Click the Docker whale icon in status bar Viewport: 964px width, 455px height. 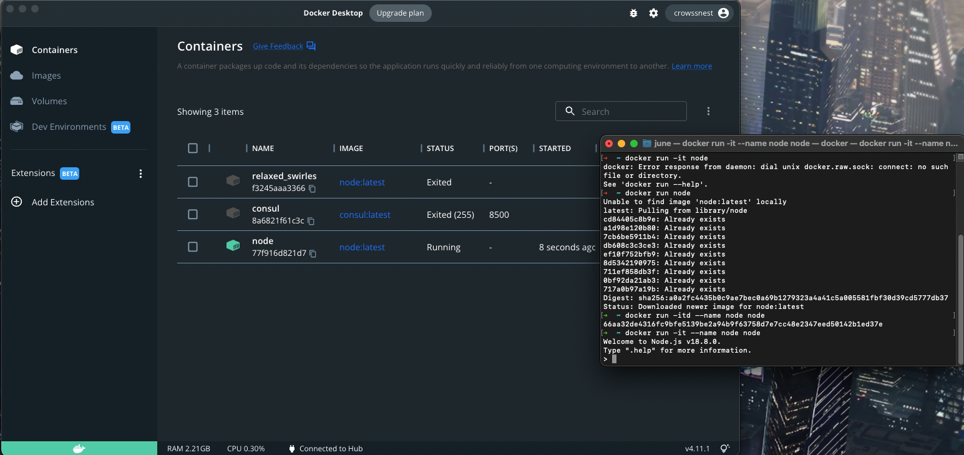79,448
